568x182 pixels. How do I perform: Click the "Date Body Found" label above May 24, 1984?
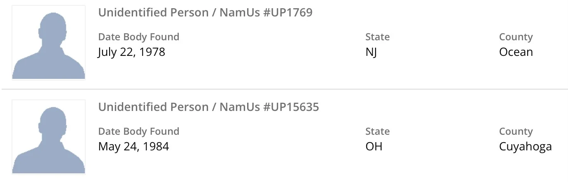pyautogui.click(x=138, y=131)
